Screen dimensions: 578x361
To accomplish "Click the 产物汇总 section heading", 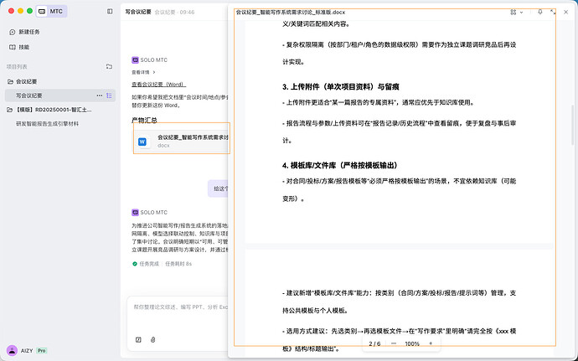I will 144,121.
